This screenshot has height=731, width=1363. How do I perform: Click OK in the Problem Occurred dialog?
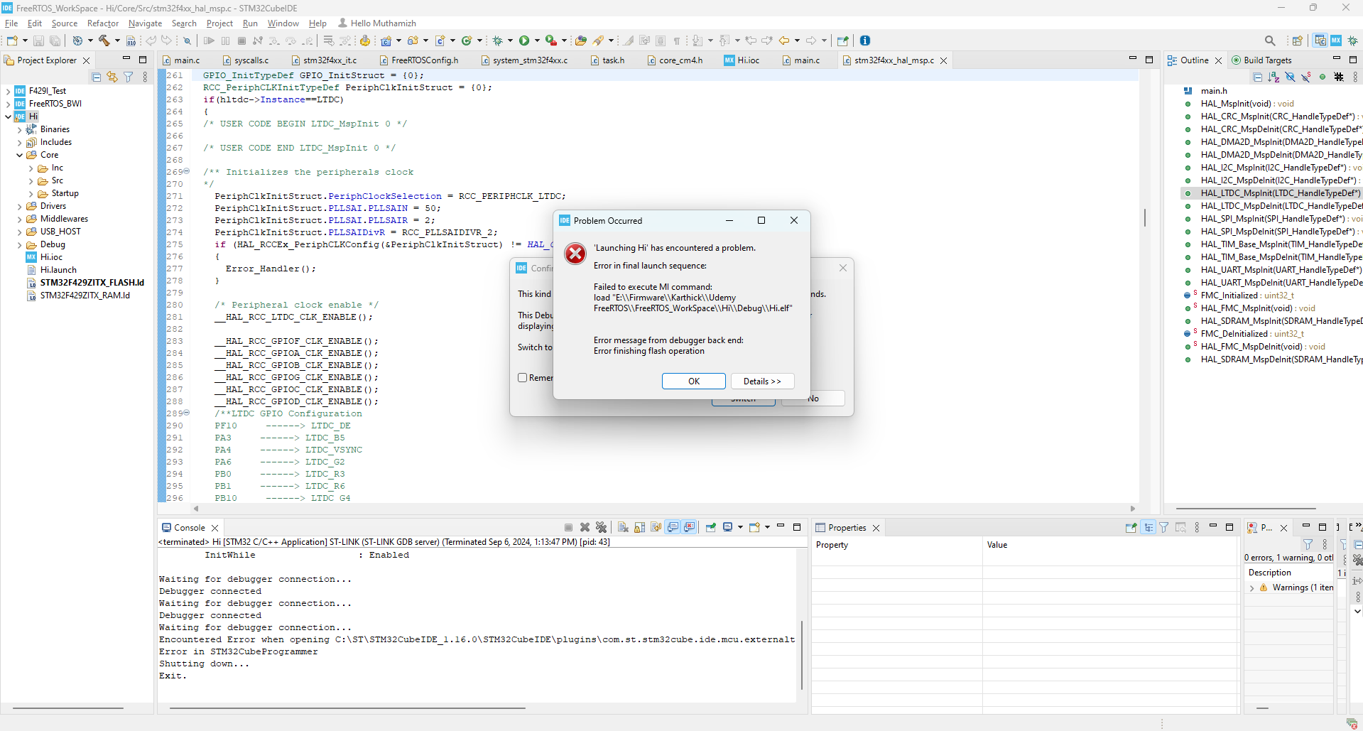[x=693, y=381]
